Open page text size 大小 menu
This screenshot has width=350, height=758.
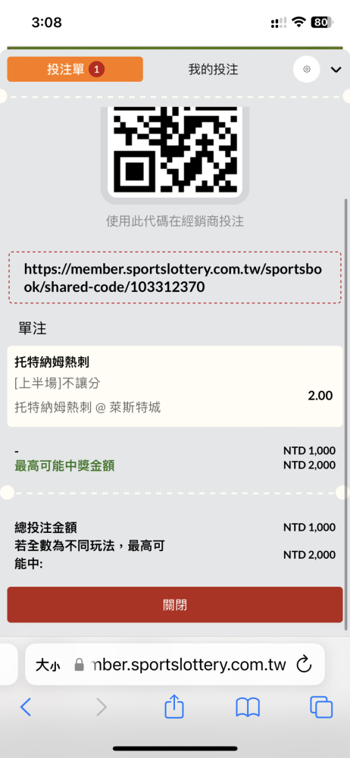tap(48, 666)
